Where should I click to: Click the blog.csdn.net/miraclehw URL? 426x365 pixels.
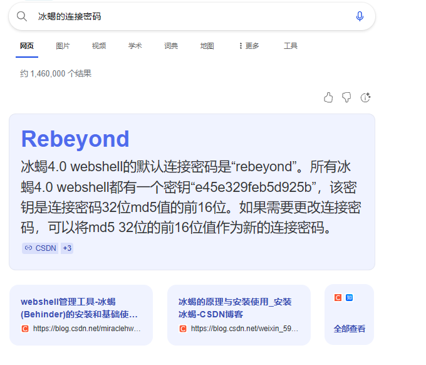pyautogui.click(x=86, y=329)
